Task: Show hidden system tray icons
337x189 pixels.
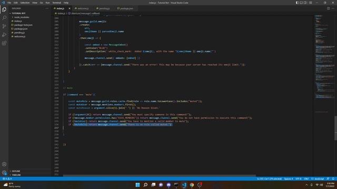Action: (x=306, y=185)
